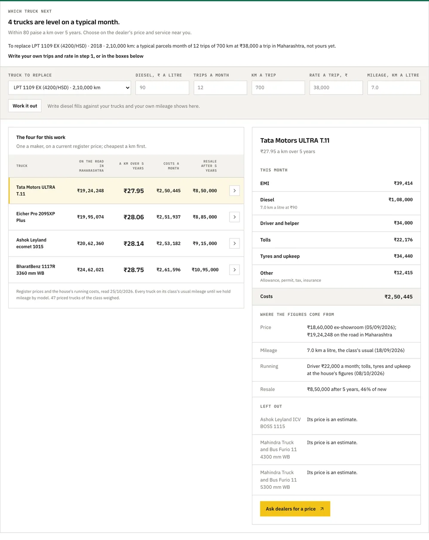Click the On the road in Maharashtra header
Image resolution: width=429 pixels, height=540 pixels.
click(x=91, y=166)
